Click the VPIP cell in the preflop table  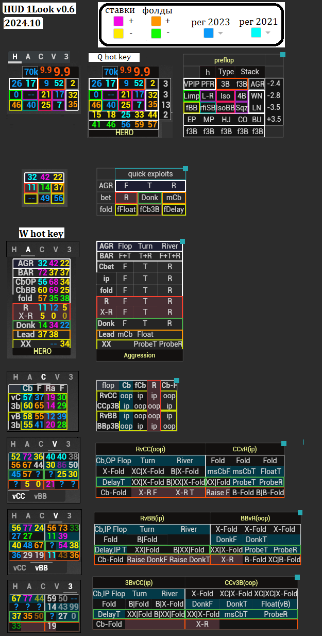[x=192, y=84]
